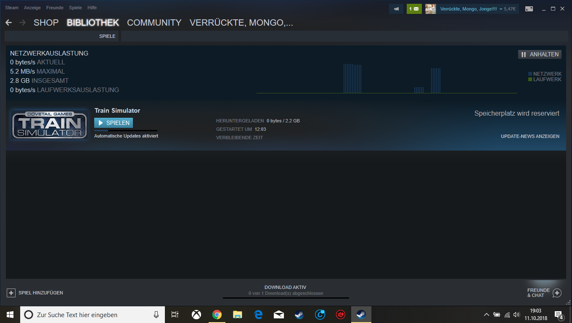The height and width of the screenshot is (323, 572).
Task: Click the Freunde & Chat plus icon
Action: pos(557,293)
